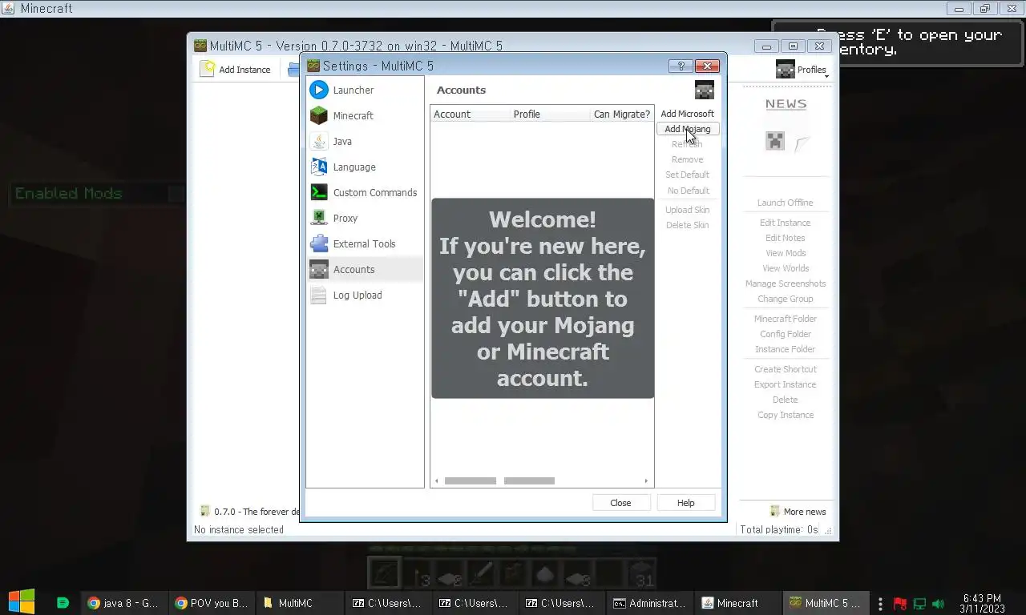1026x615 pixels.
Task: Open the Windows Start menu
Action: tap(22, 602)
